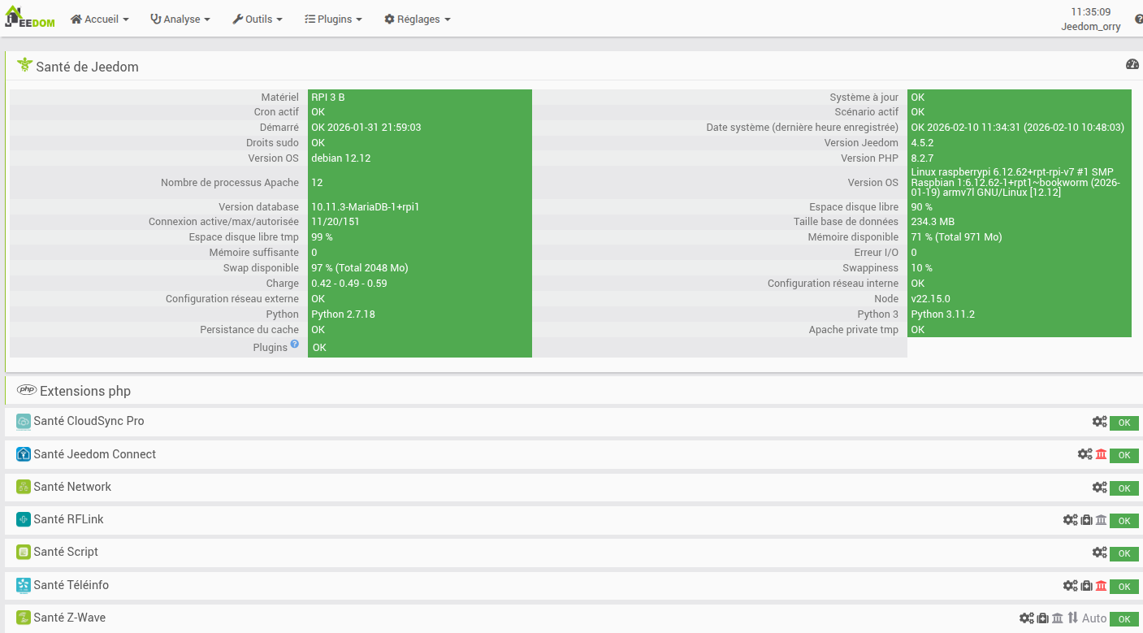The height and width of the screenshot is (633, 1143).
Task: Click the medkit icon in Santé Téléinfo
Action: click(1087, 585)
